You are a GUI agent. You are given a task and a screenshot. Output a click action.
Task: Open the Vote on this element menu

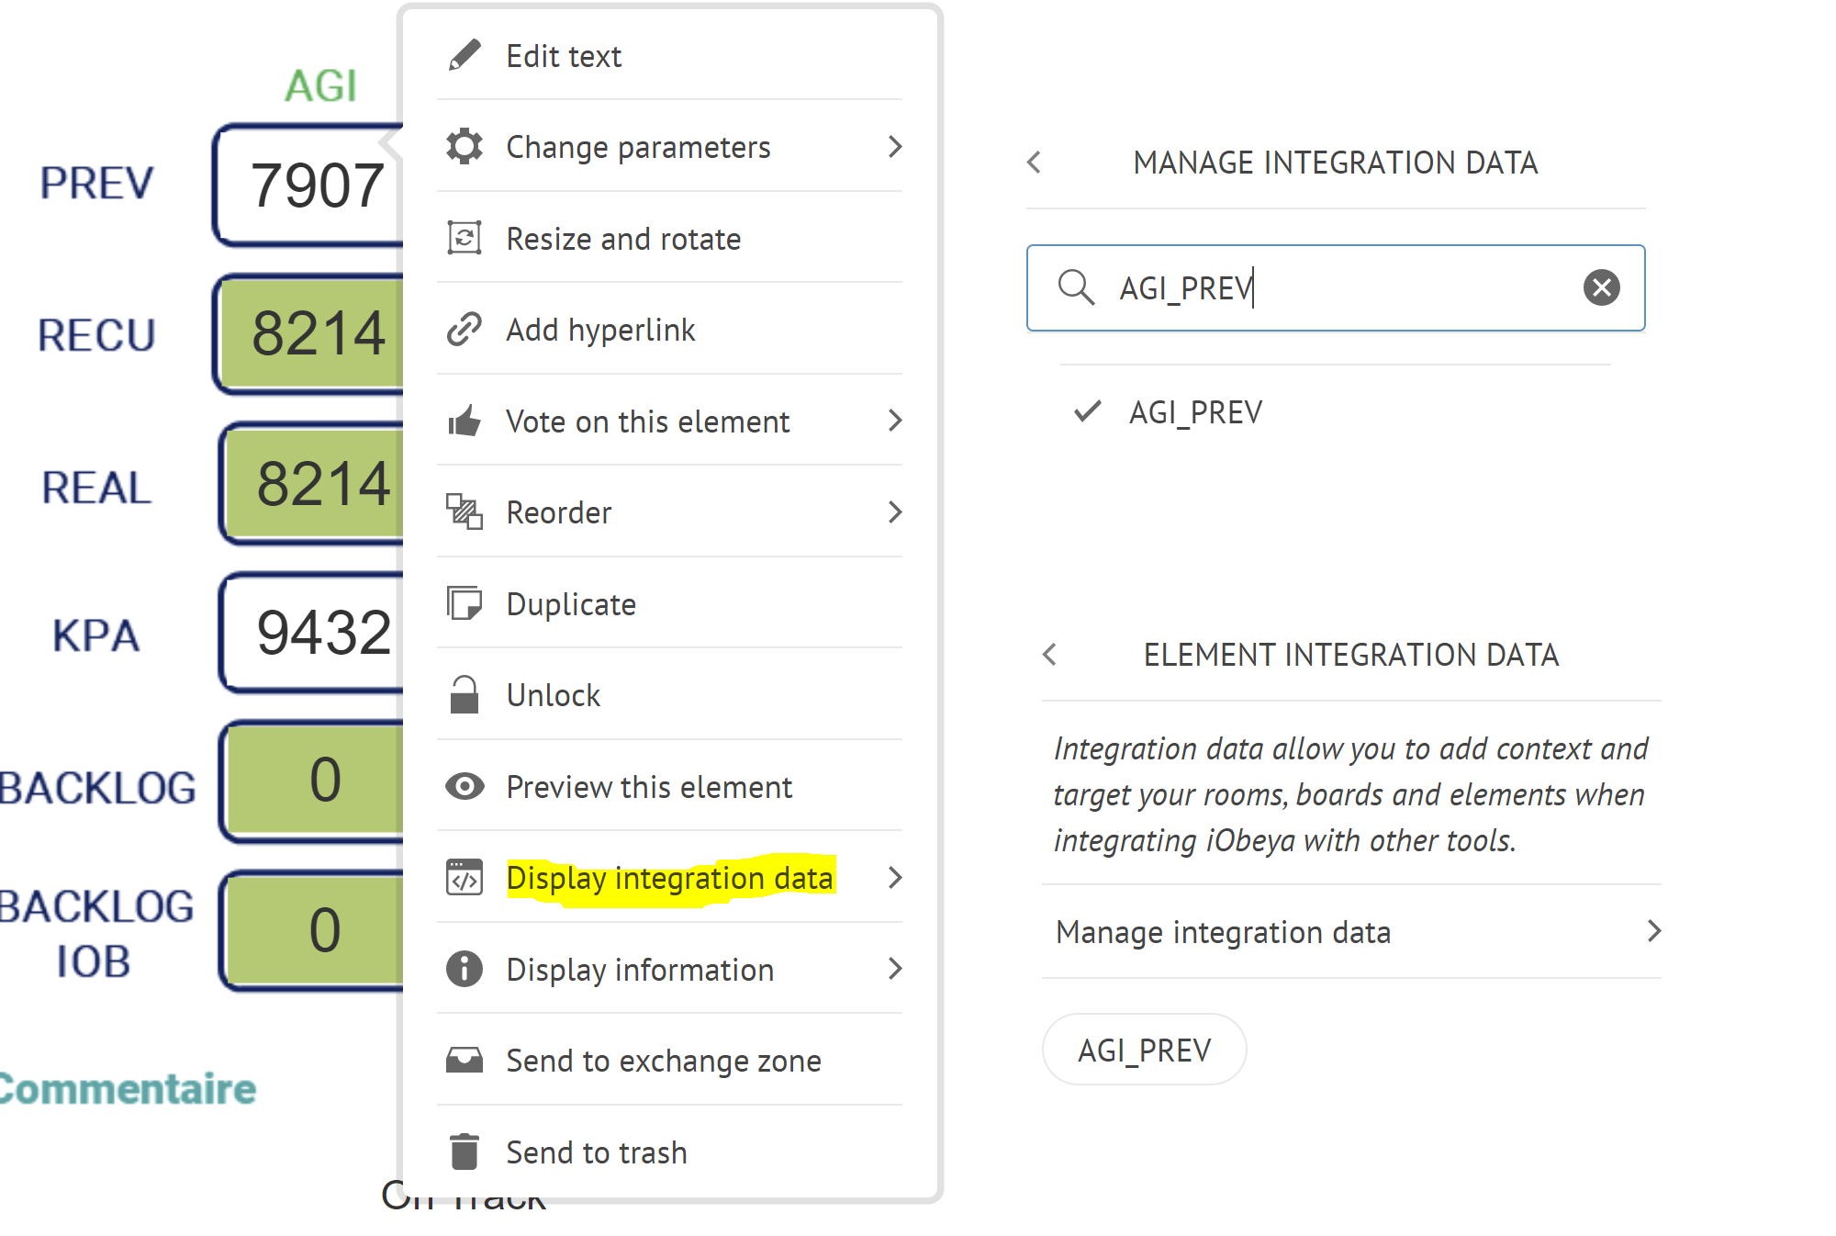[647, 421]
